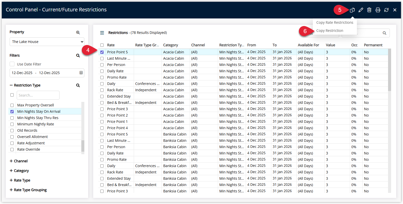Check Last Minute Acacia Cabin row
Viewport: 403px width, 204px height.
click(102, 58)
